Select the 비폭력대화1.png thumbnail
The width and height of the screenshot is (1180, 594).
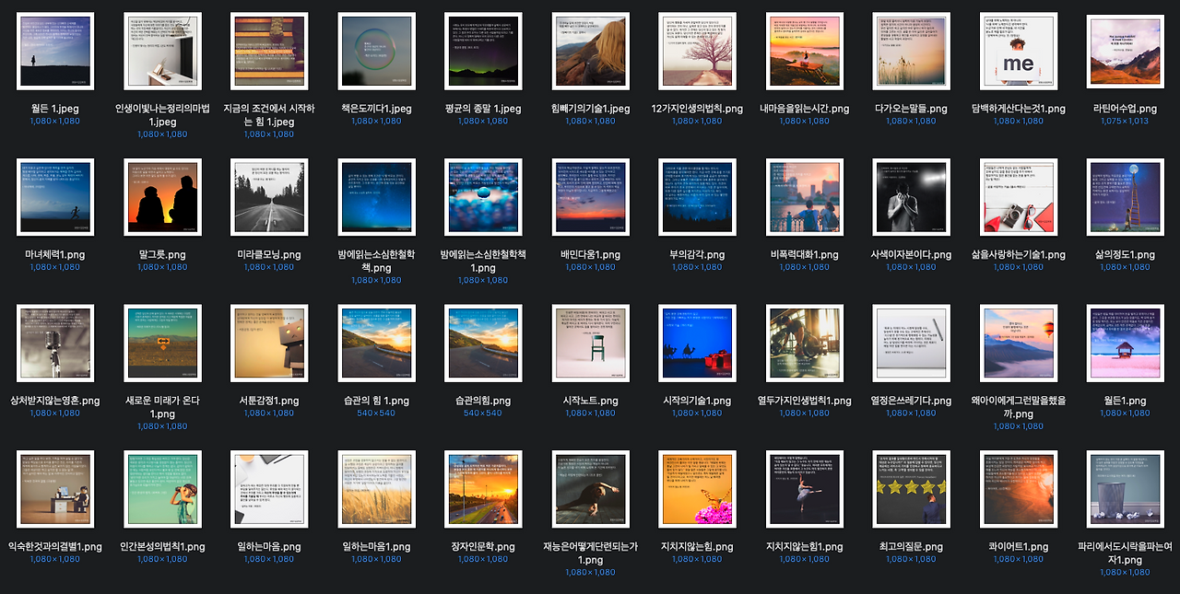pos(804,198)
